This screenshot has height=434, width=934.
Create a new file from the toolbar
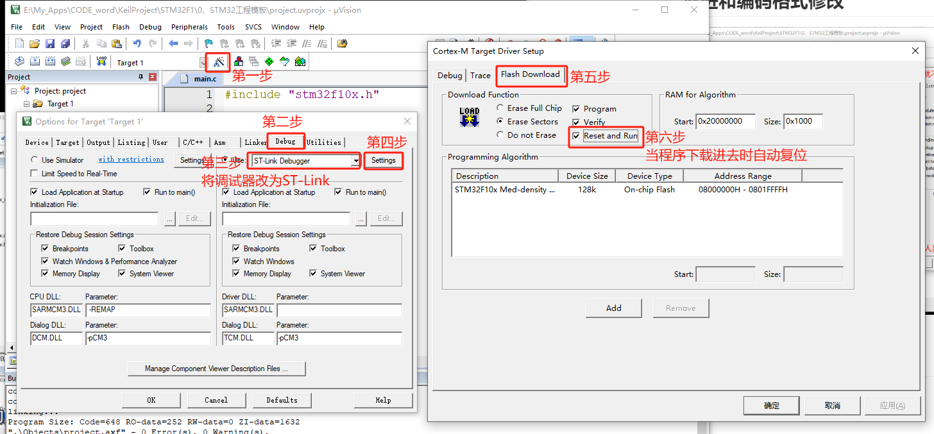click(19, 44)
